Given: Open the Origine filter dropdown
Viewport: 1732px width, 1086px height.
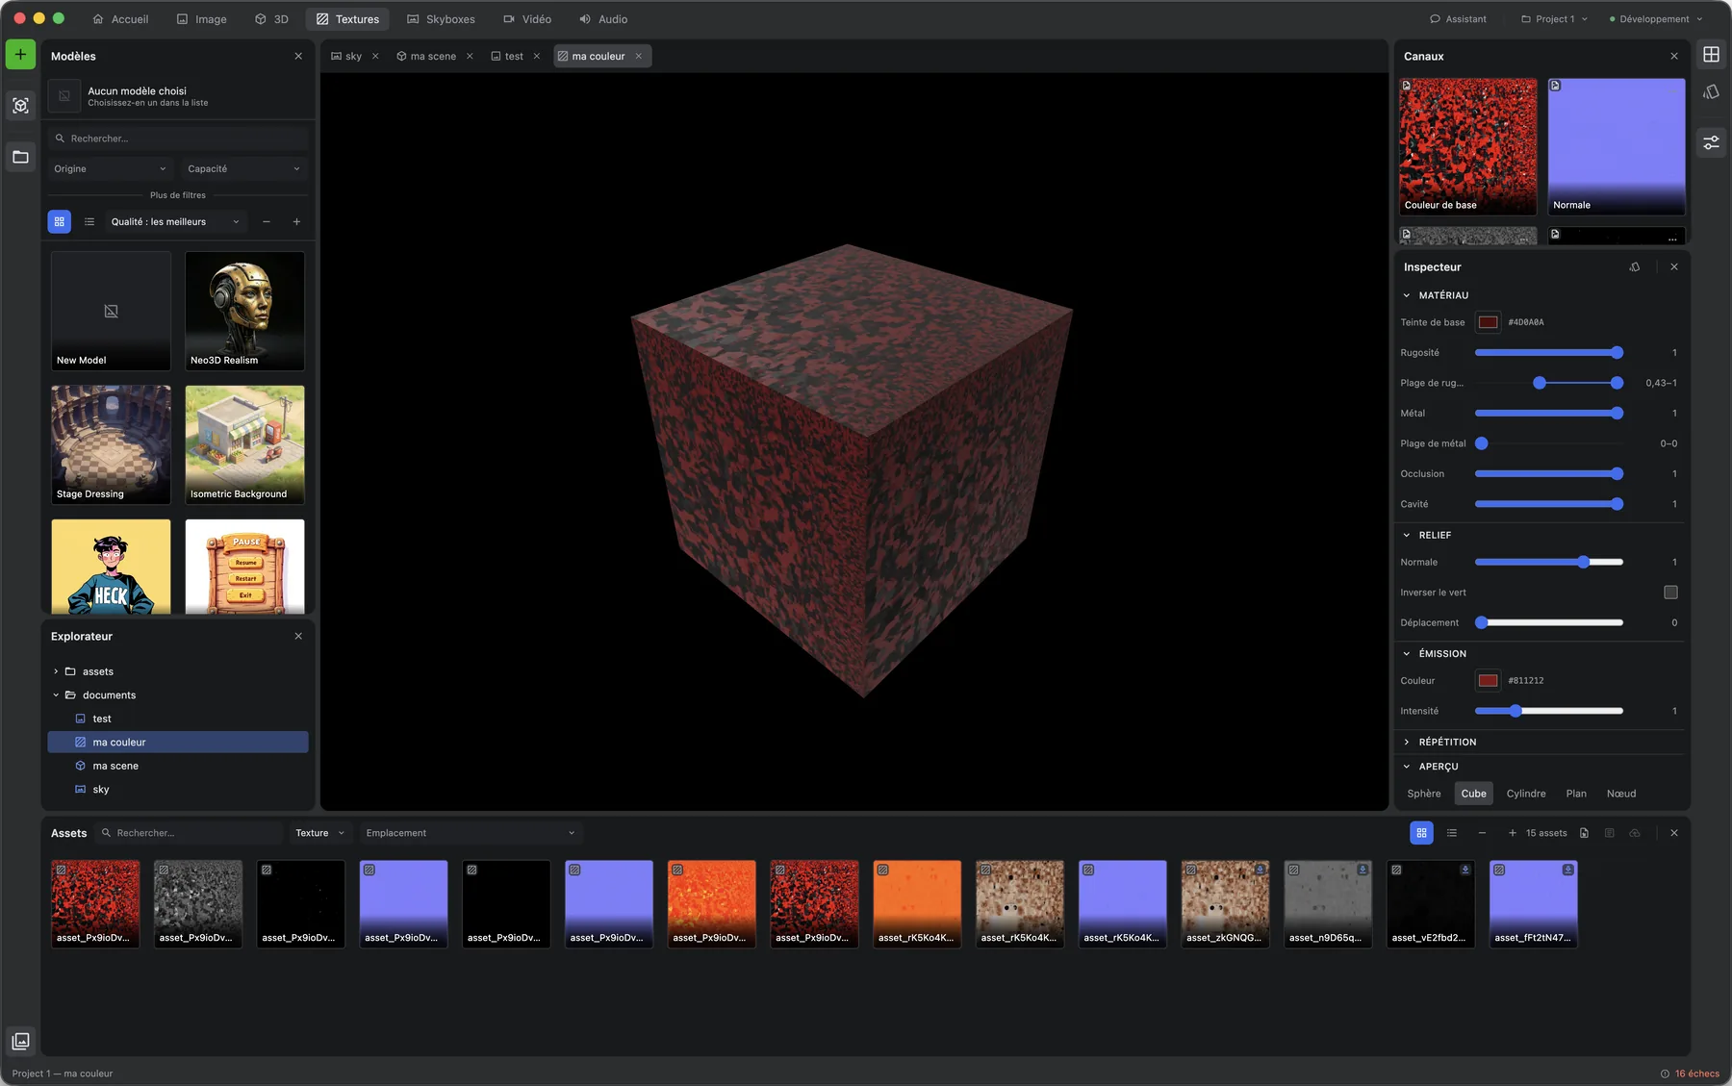Looking at the screenshot, I should [x=110, y=169].
